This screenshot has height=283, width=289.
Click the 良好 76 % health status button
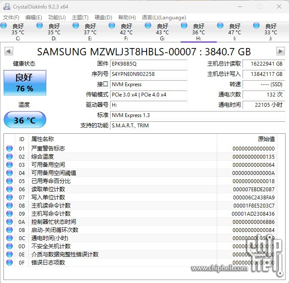[x=25, y=83]
